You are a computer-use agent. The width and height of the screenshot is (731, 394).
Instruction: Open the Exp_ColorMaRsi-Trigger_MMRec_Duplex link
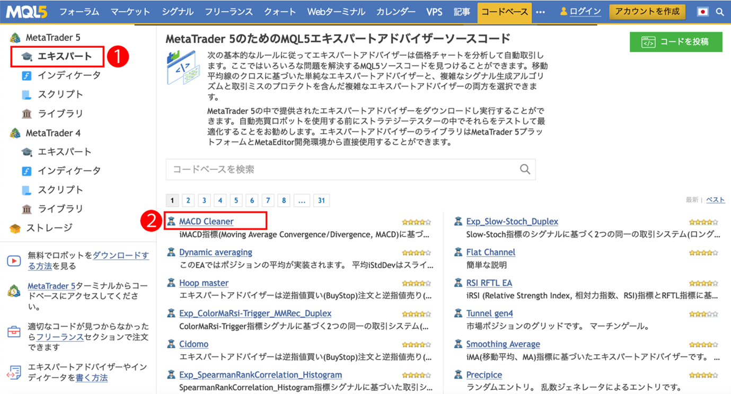(256, 313)
